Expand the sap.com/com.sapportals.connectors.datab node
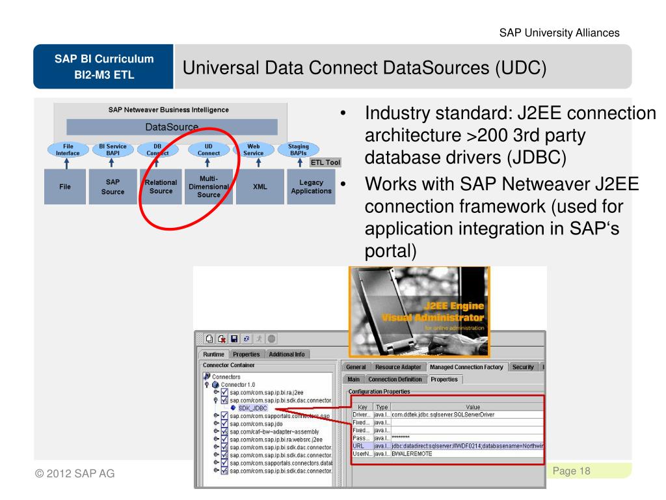Screen dimensions: 666x500 coord(216,462)
